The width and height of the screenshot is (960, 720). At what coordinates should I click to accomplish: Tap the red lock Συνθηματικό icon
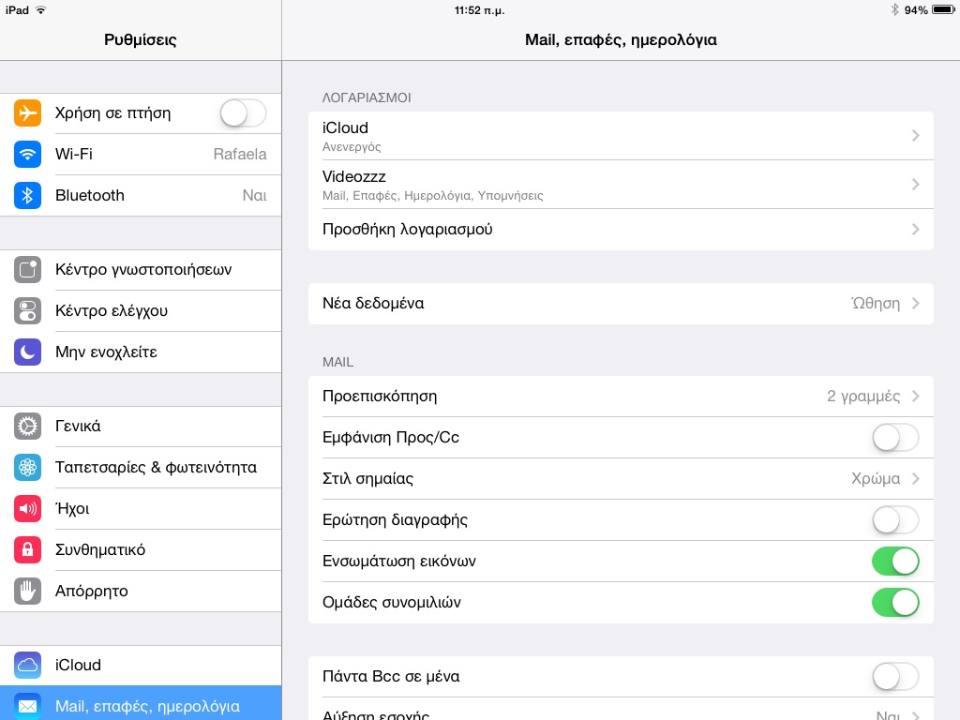click(x=27, y=549)
